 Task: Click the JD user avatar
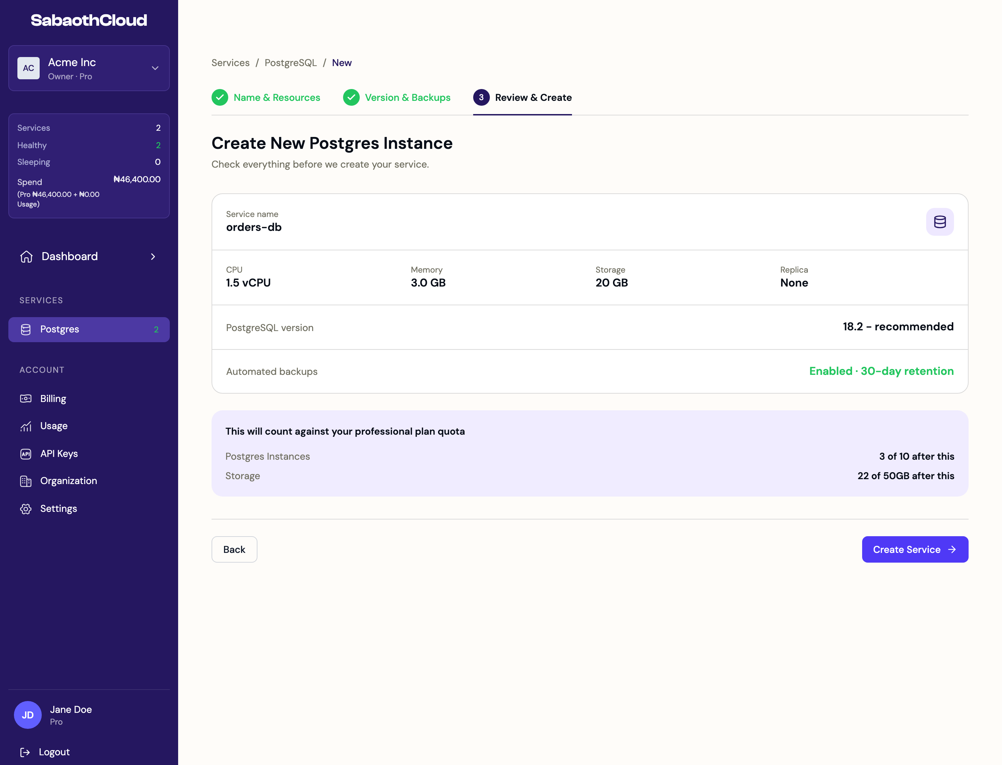click(x=28, y=715)
